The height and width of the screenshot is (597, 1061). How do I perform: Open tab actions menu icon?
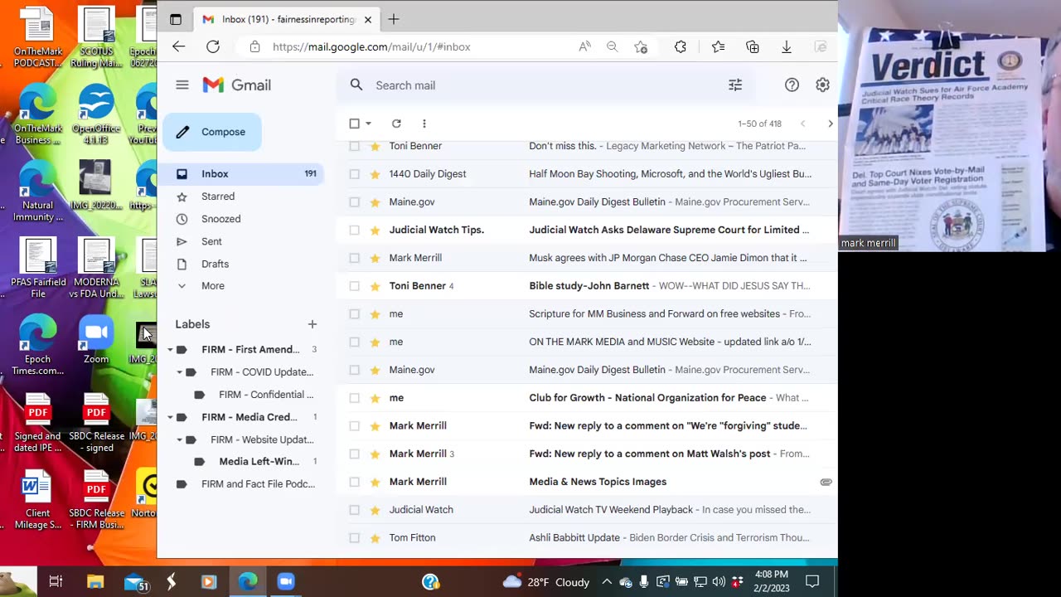tap(176, 19)
